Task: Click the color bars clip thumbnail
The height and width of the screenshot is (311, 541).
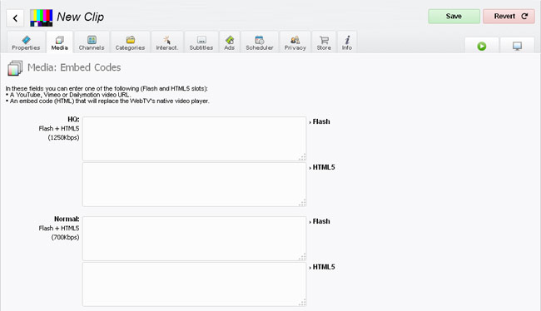Action: (x=41, y=18)
